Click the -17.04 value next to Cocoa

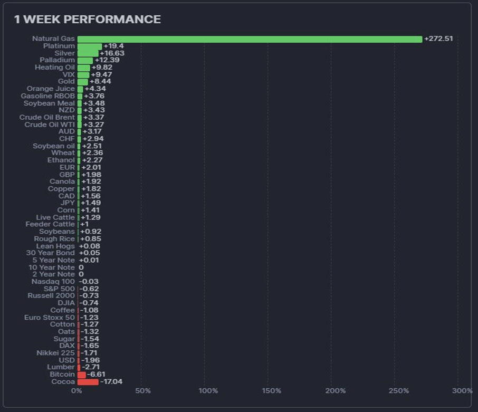[111, 381]
